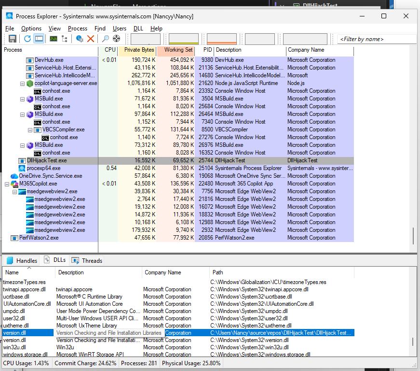420x371 pixels.
Task: Select version.dll row from System32
Action: click(178, 340)
